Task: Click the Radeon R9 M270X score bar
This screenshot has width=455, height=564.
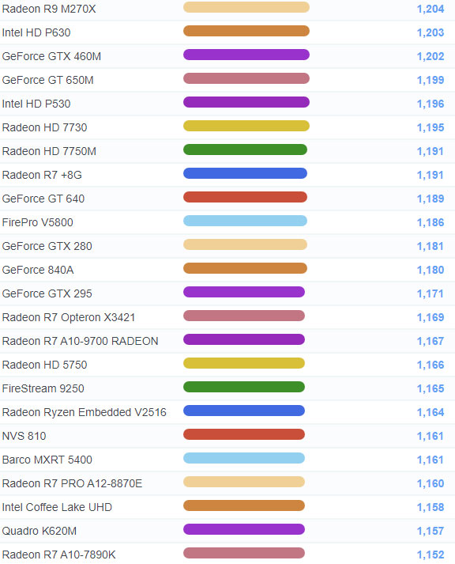Action: tap(246, 7)
